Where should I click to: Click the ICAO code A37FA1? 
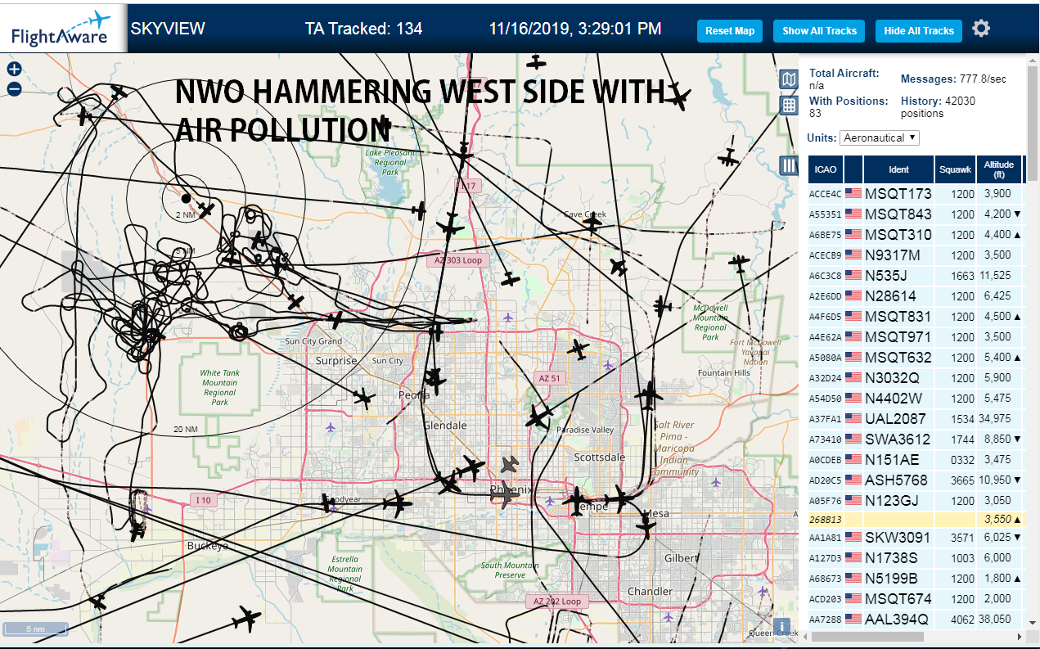coord(825,419)
